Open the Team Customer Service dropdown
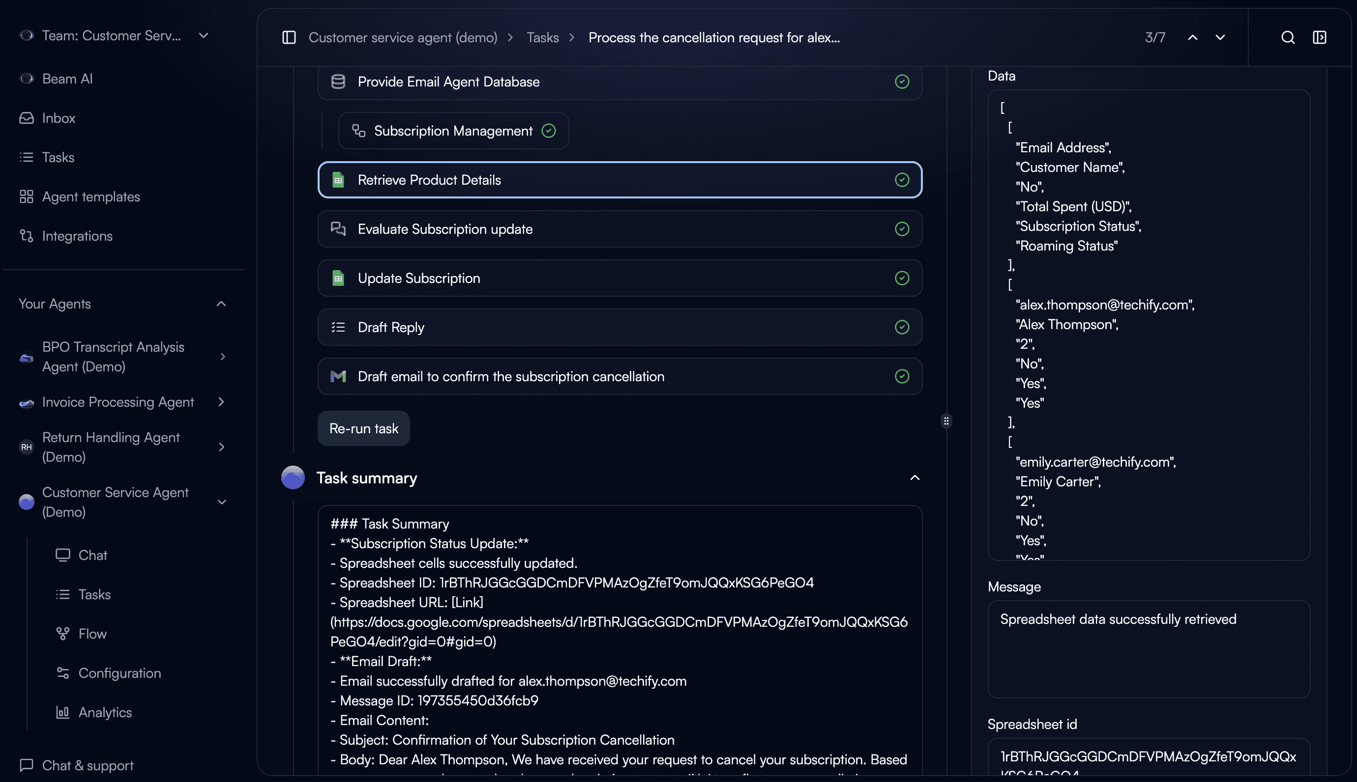Image resolution: width=1357 pixels, height=782 pixels. tap(203, 35)
